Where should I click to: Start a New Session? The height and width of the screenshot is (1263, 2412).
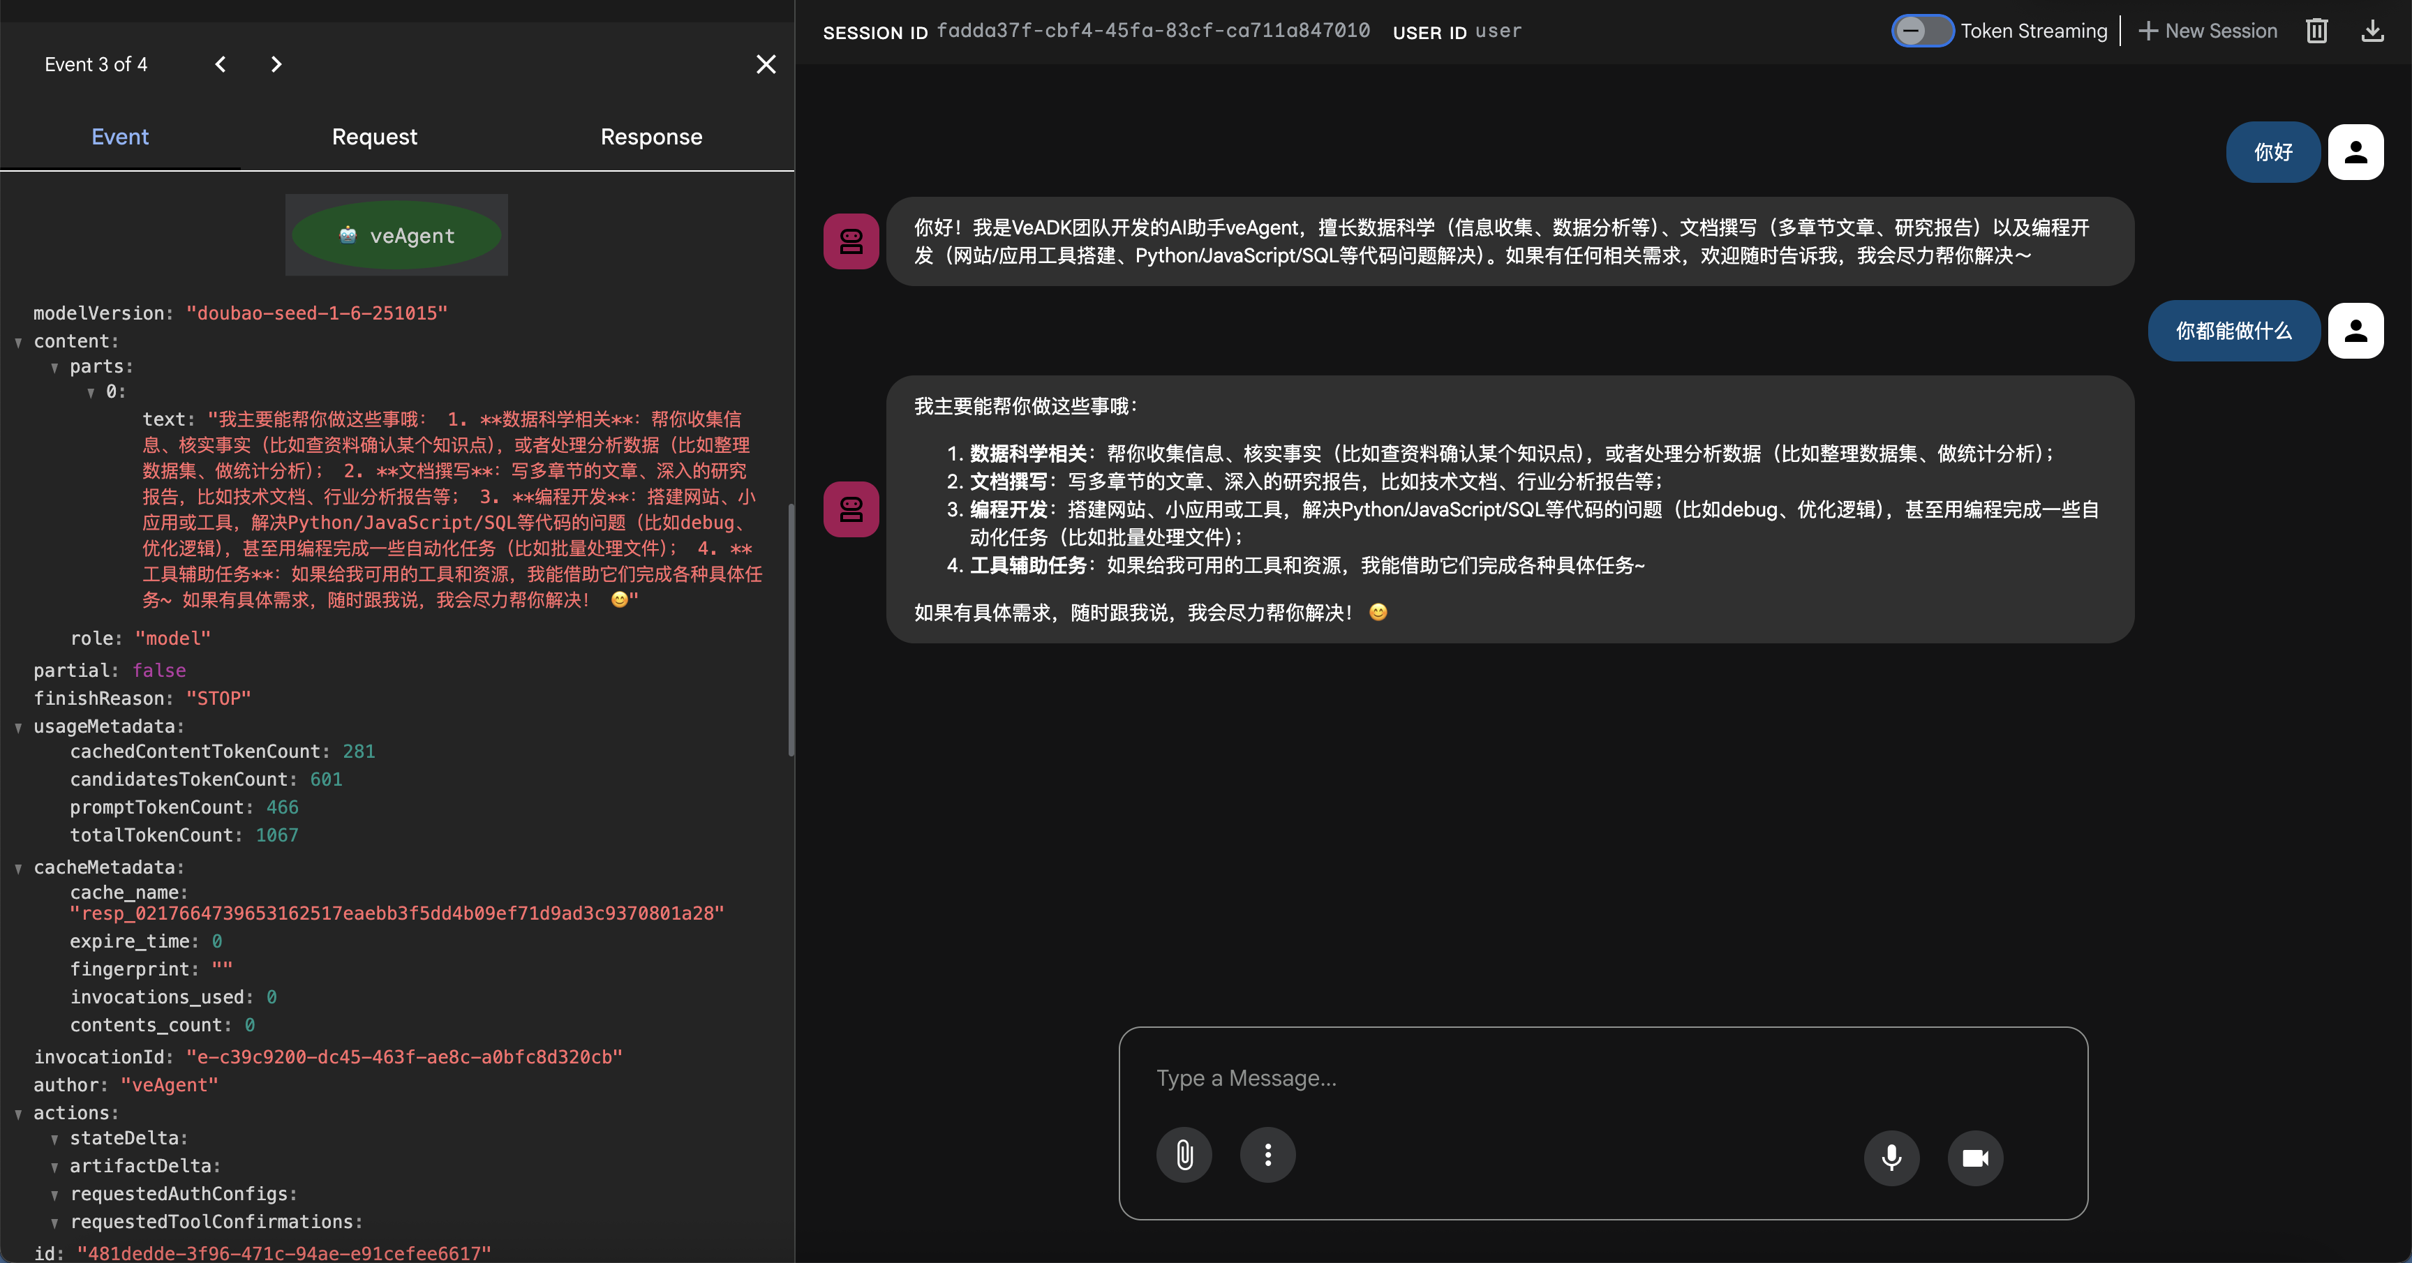pos(2208,31)
